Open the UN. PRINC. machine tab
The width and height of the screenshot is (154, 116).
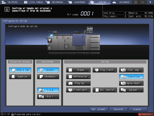pos(11,2)
